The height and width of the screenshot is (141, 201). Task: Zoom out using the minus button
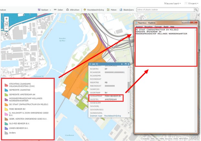pos(6,28)
